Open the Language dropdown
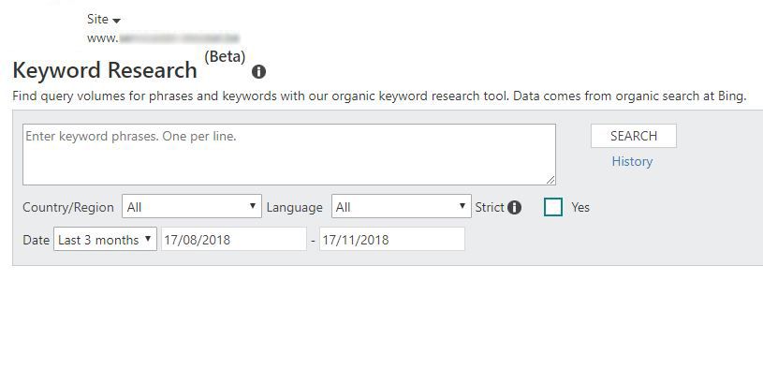 (402, 206)
